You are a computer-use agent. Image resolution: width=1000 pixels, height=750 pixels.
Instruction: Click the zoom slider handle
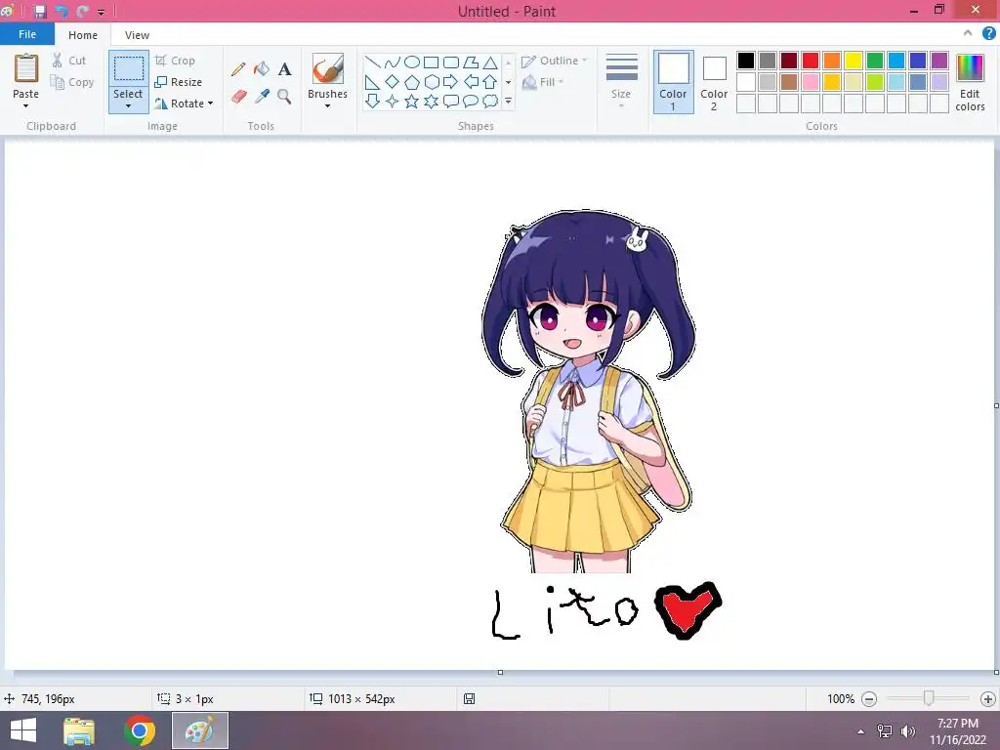(x=929, y=698)
